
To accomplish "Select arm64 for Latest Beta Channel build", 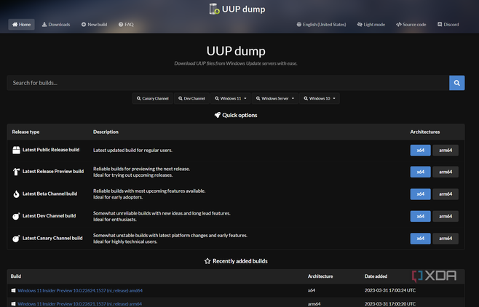I will 446,194.
